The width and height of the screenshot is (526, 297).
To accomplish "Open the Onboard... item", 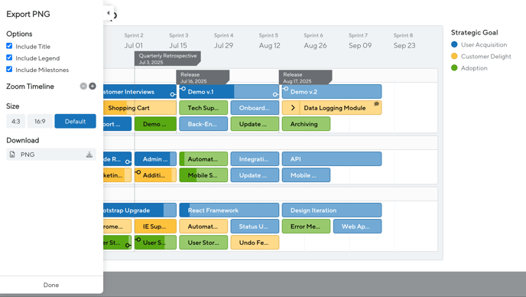I will pos(255,108).
